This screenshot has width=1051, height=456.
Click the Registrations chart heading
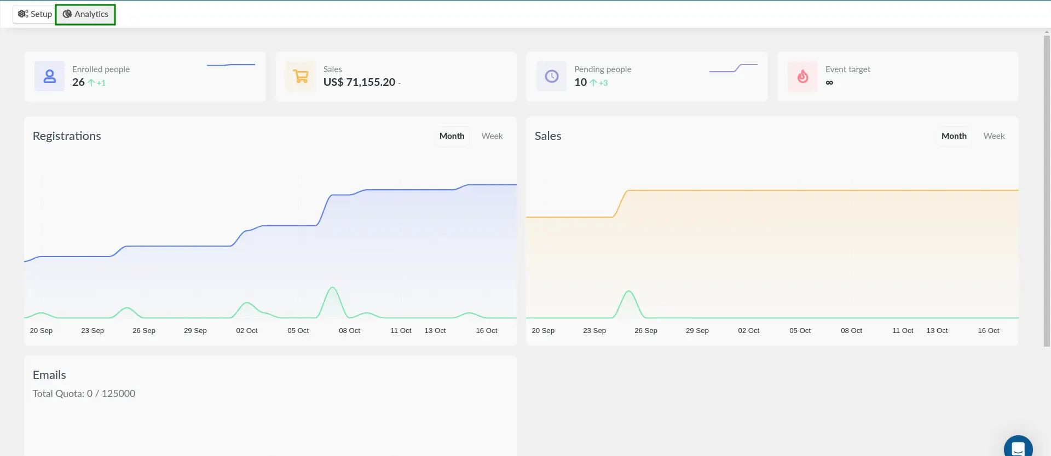(x=67, y=136)
